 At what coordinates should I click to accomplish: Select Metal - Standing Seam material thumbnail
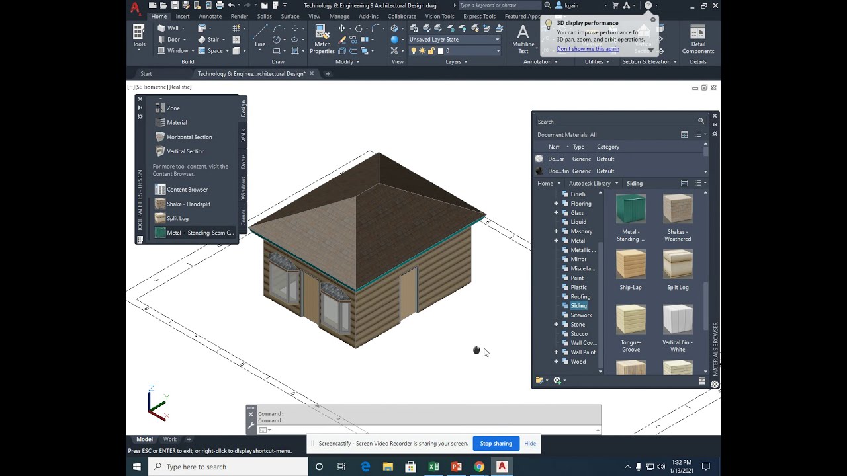[631, 209]
